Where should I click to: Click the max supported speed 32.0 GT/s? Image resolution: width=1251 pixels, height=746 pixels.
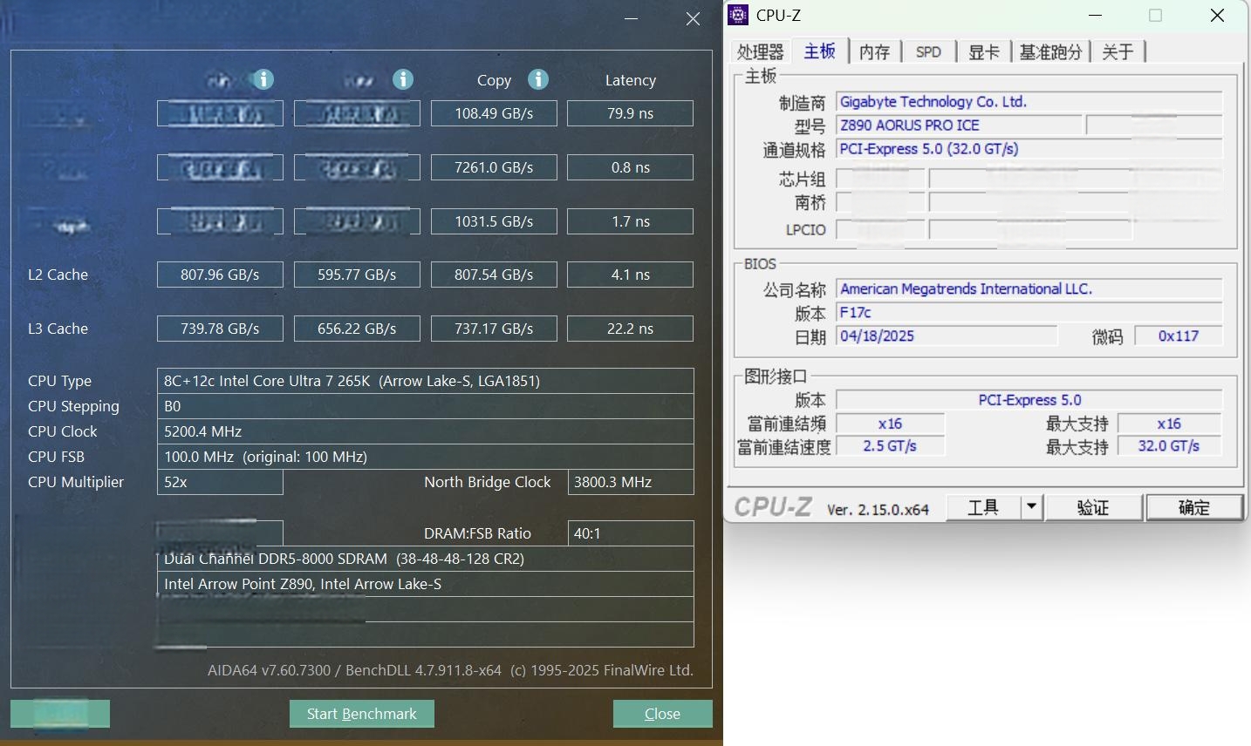pos(1169,446)
